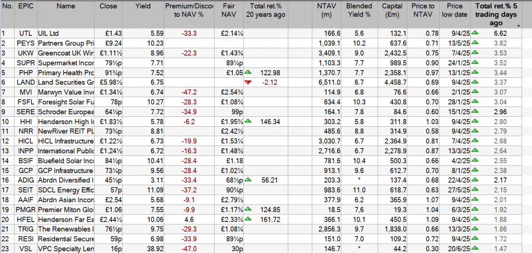Click the Price low date header
The image size is (532, 253).
pos(454,10)
